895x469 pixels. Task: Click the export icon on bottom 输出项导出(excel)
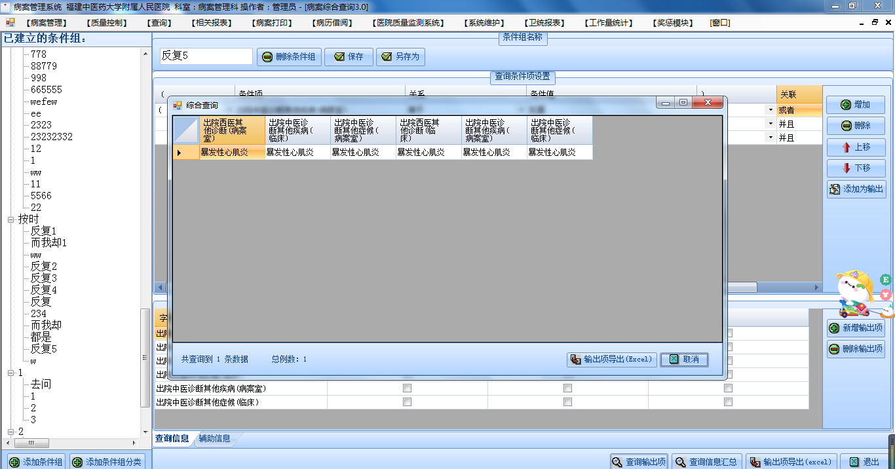tap(755, 462)
